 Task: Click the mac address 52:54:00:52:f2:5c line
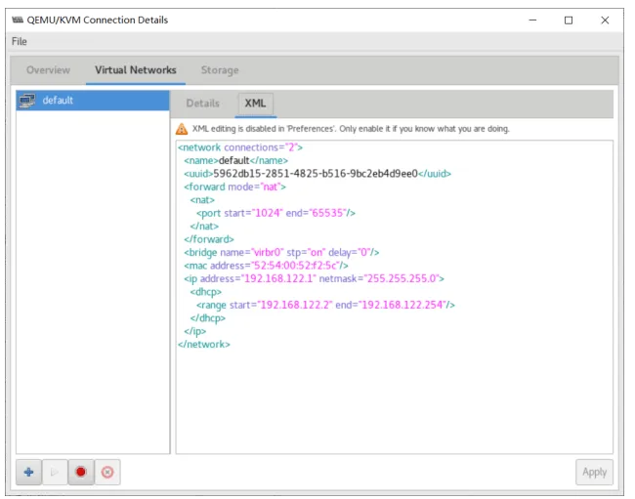[266, 266]
